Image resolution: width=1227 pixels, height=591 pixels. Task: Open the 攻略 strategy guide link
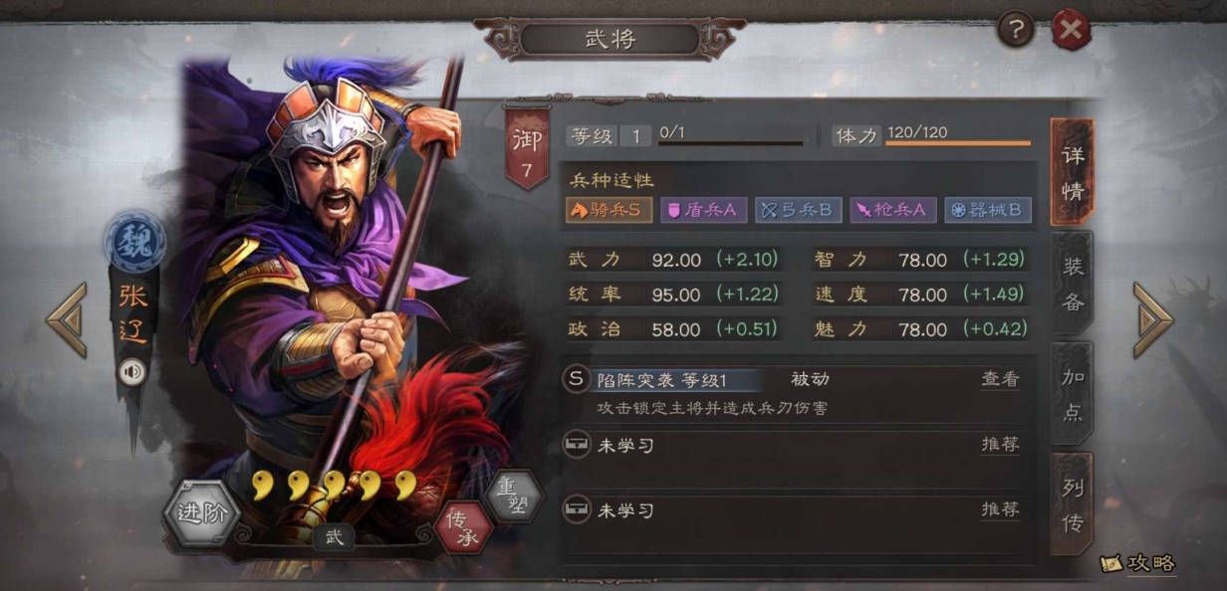coord(1138,563)
